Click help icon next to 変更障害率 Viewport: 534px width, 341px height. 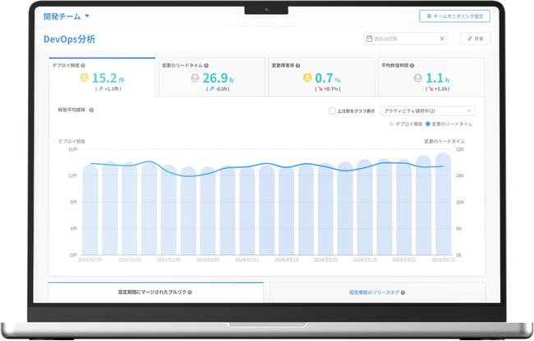[297, 66]
